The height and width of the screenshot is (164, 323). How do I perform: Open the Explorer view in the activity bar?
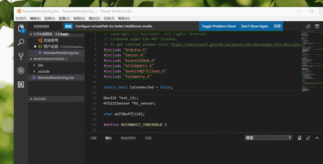21,28
